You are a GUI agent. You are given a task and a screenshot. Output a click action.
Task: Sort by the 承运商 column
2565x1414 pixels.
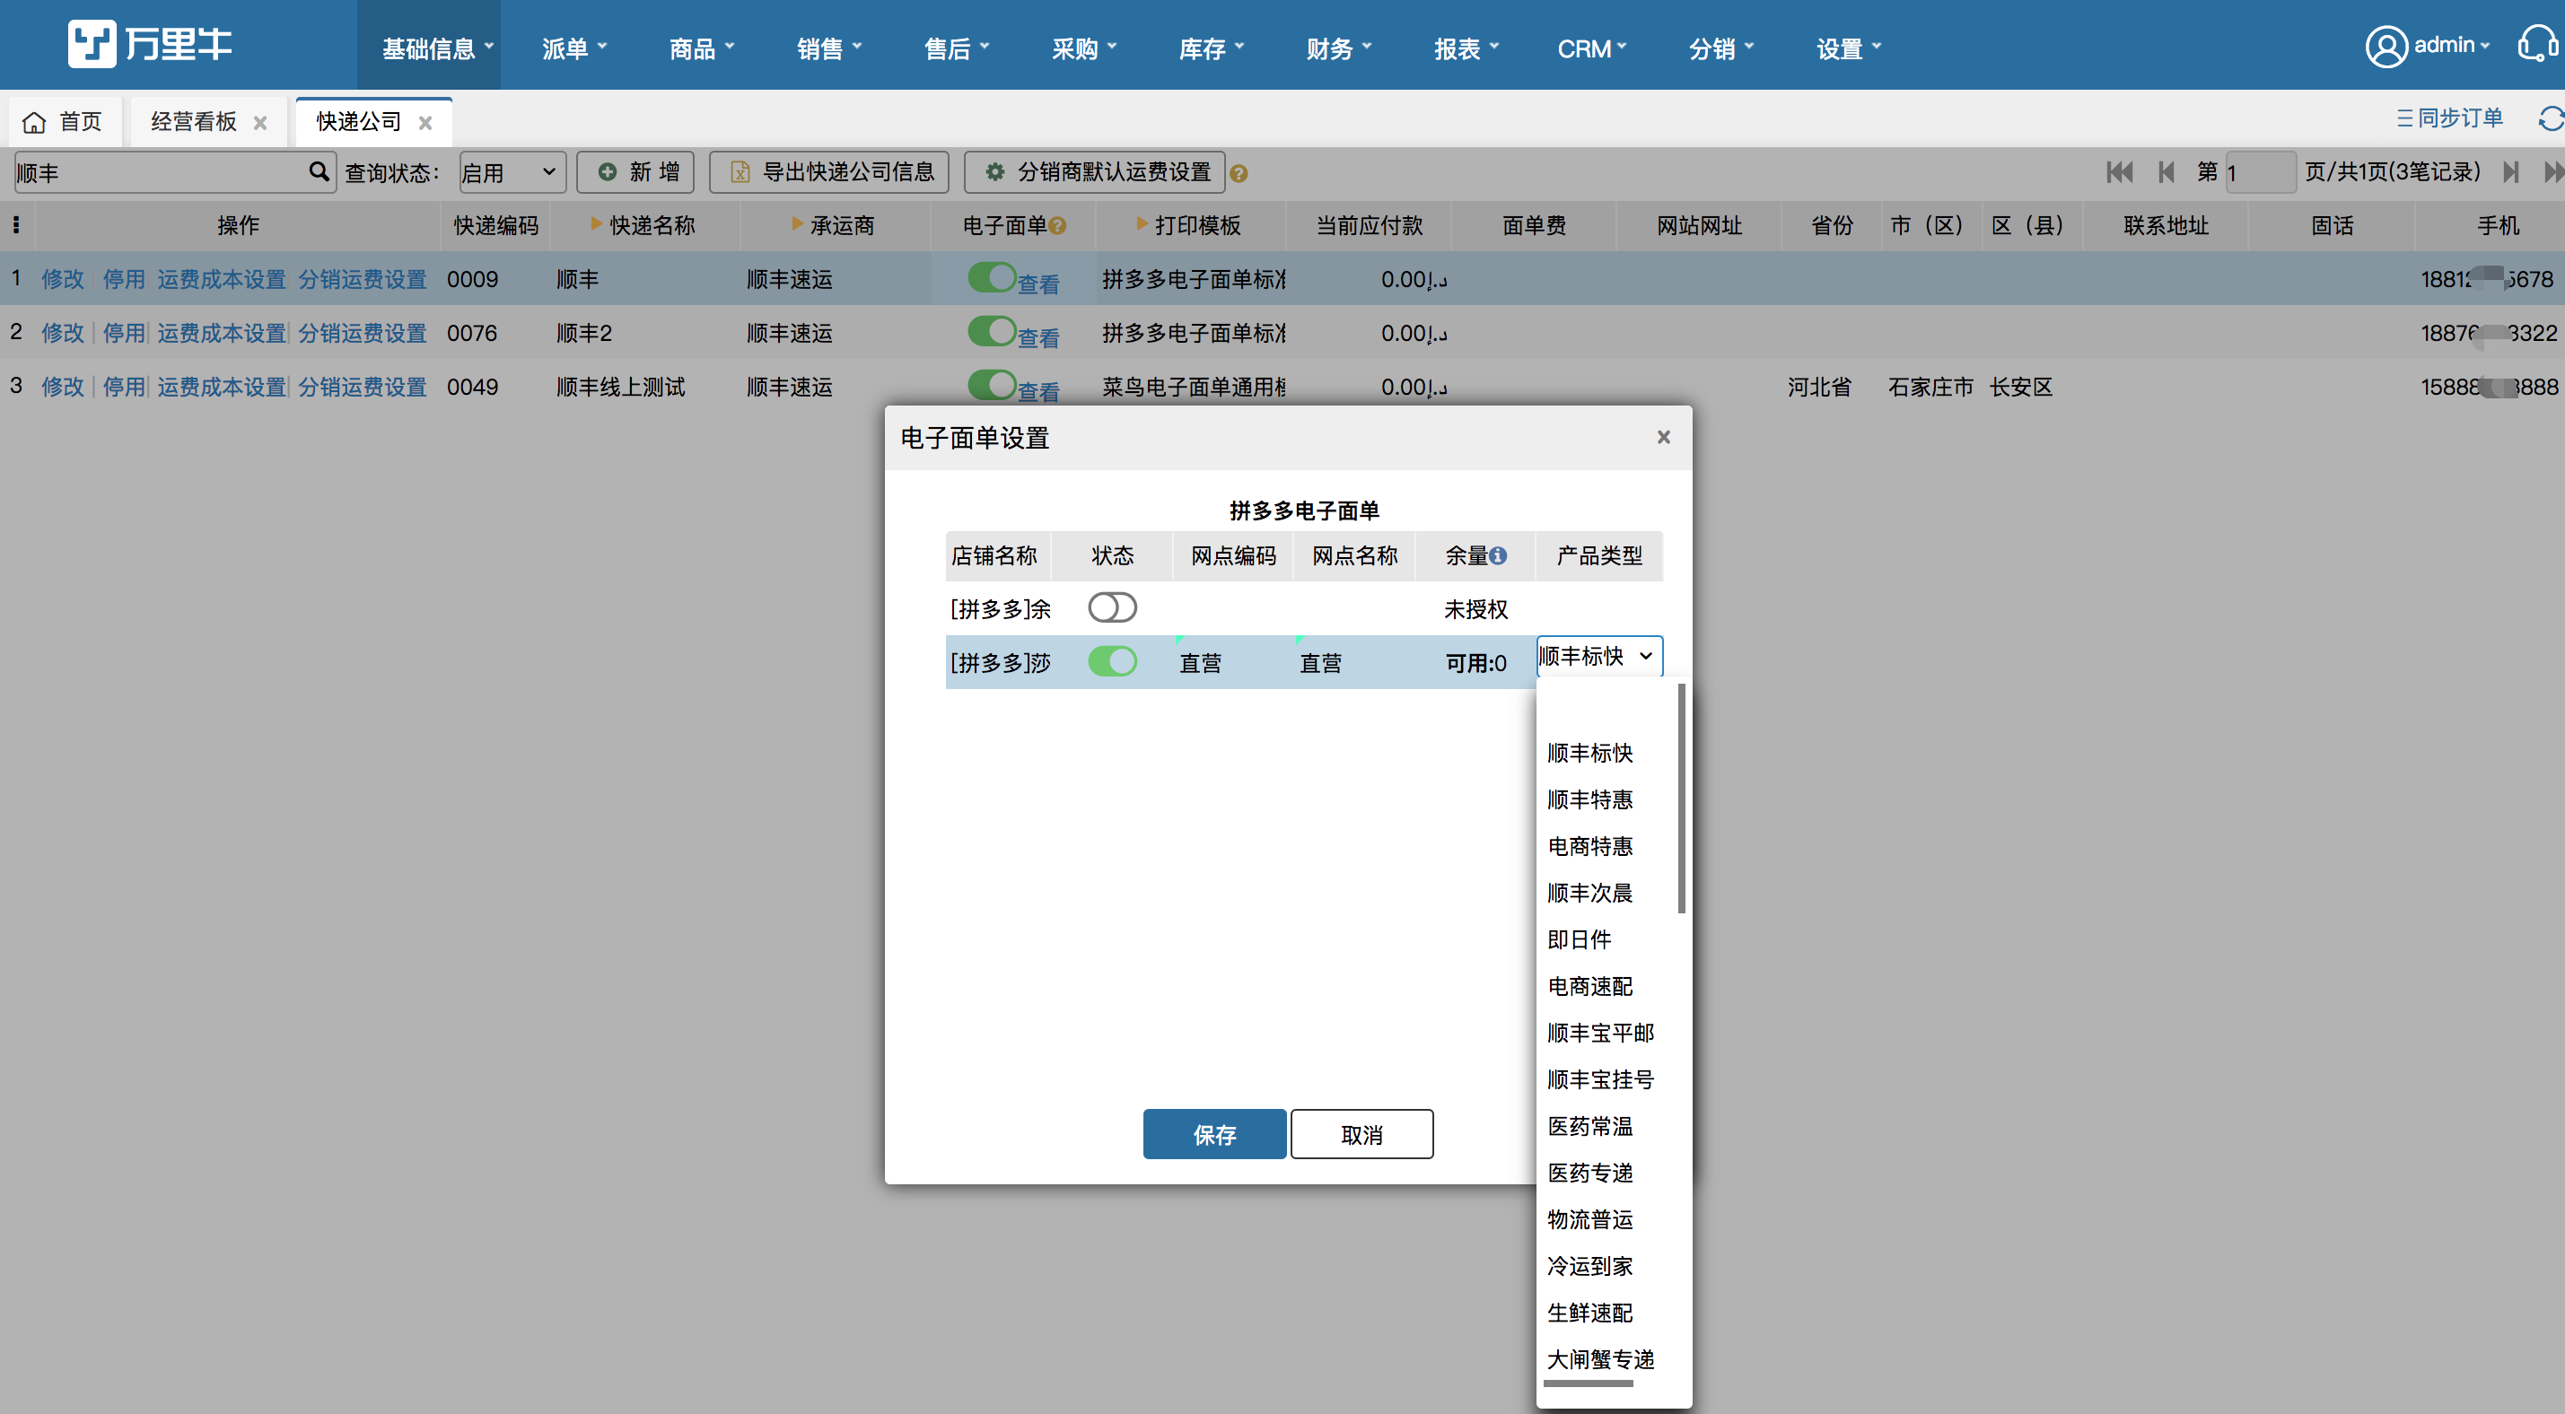point(834,226)
